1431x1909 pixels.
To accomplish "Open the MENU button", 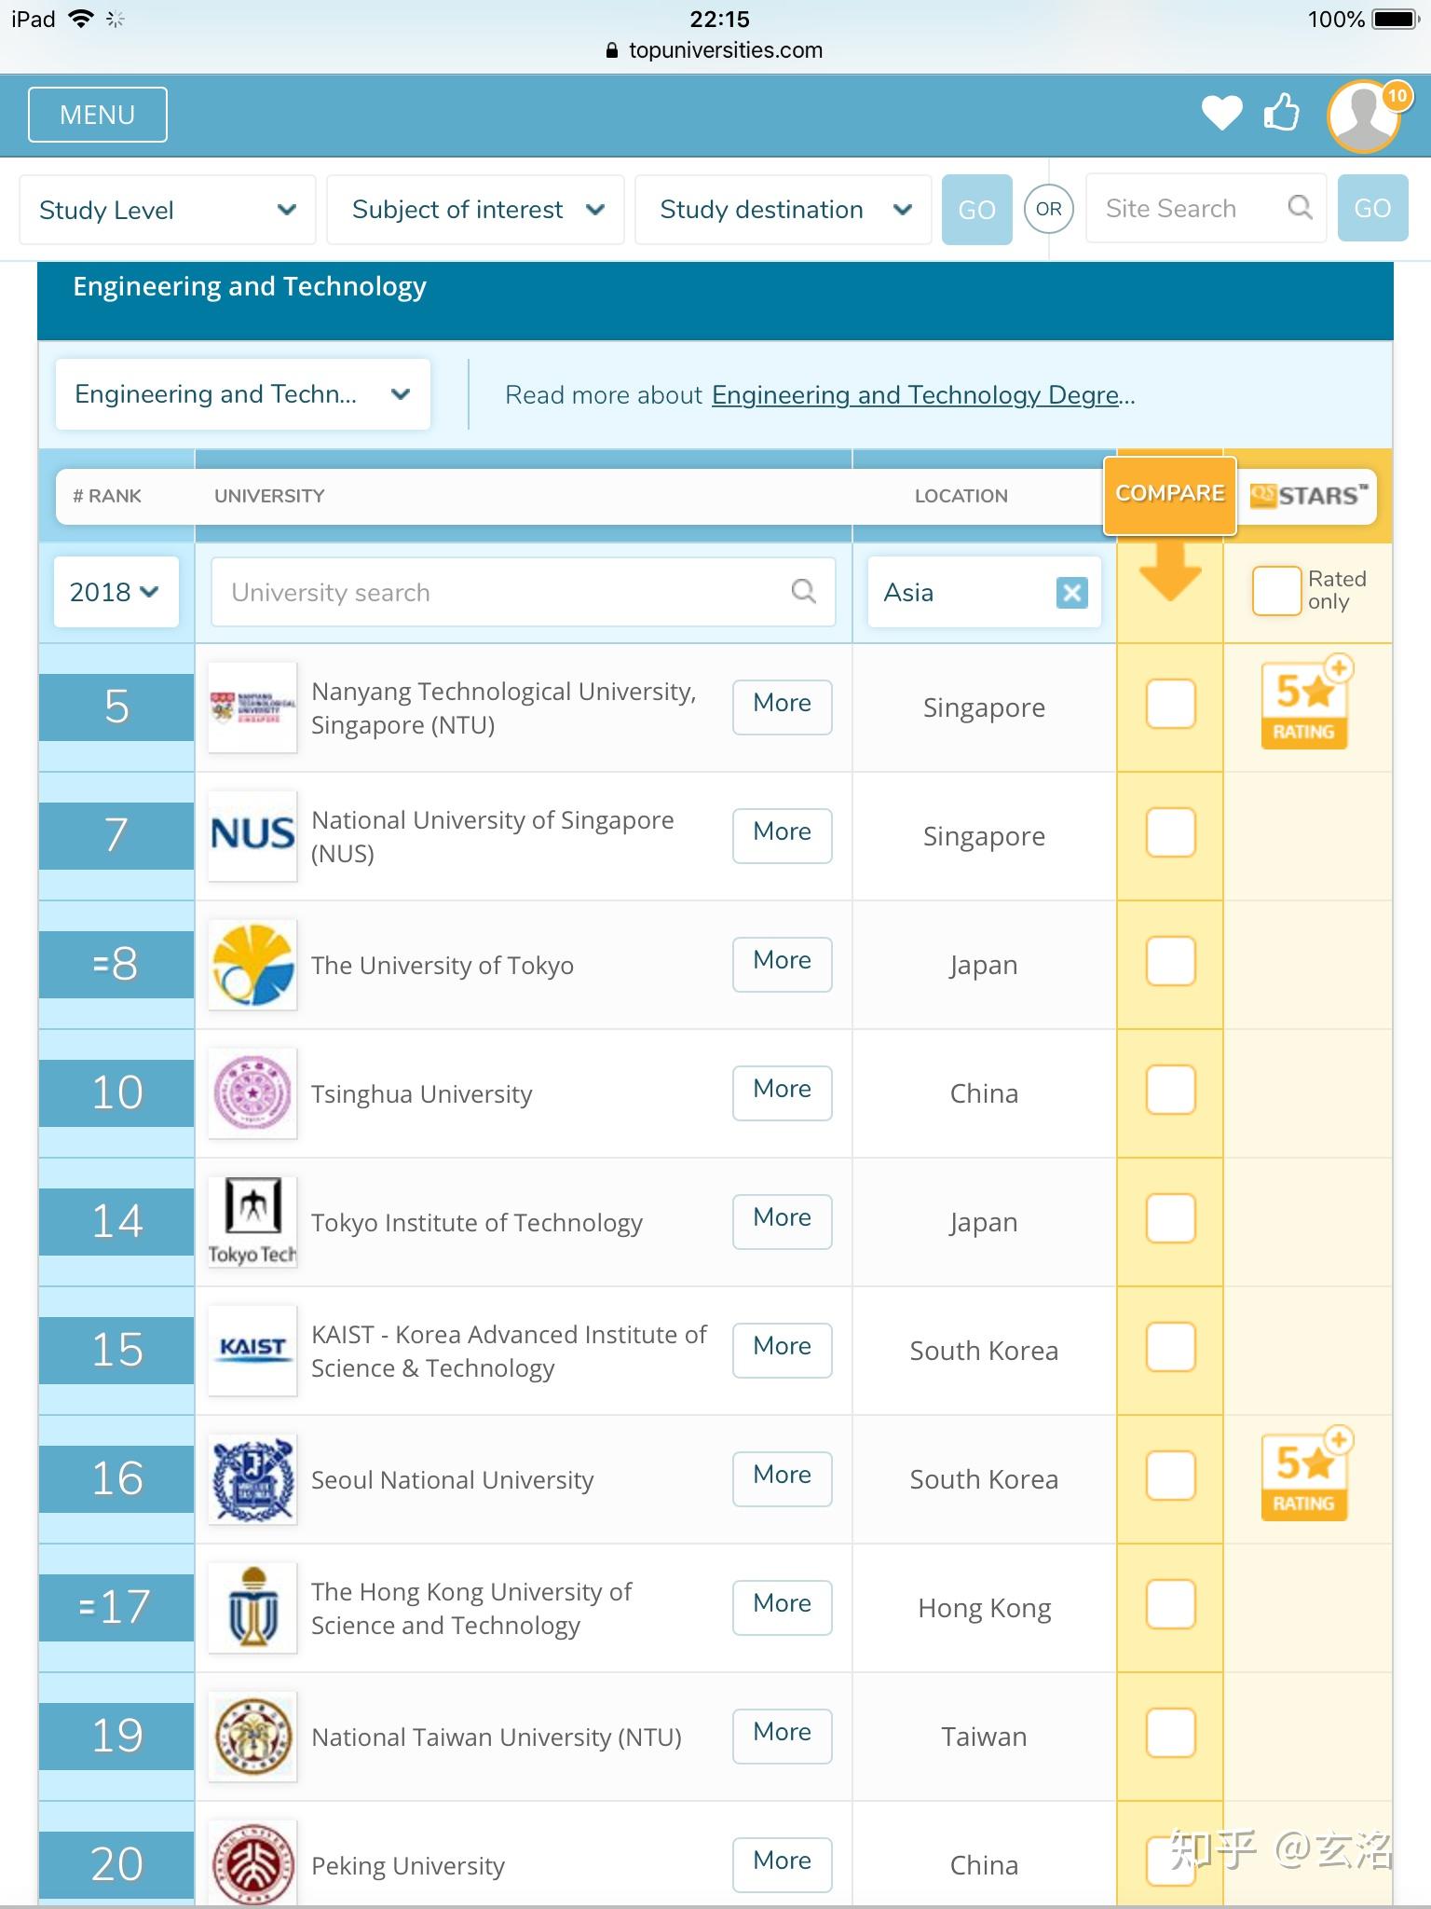I will pyautogui.click(x=98, y=115).
